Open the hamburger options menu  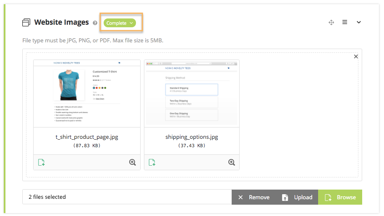tap(345, 23)
